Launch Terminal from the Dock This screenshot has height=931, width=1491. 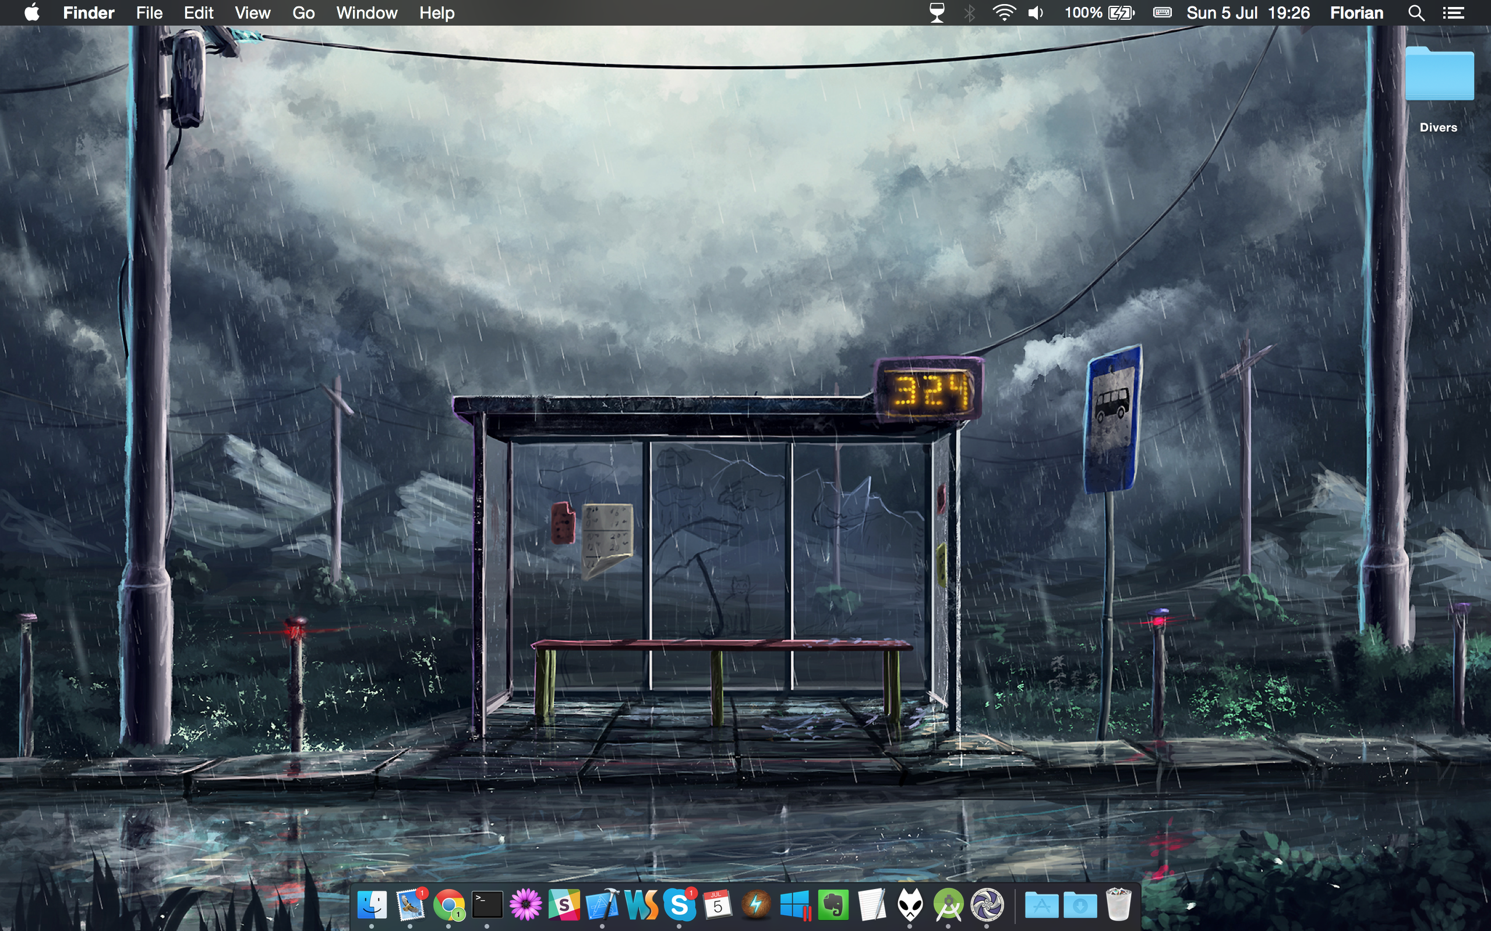[x=487, y=904]
